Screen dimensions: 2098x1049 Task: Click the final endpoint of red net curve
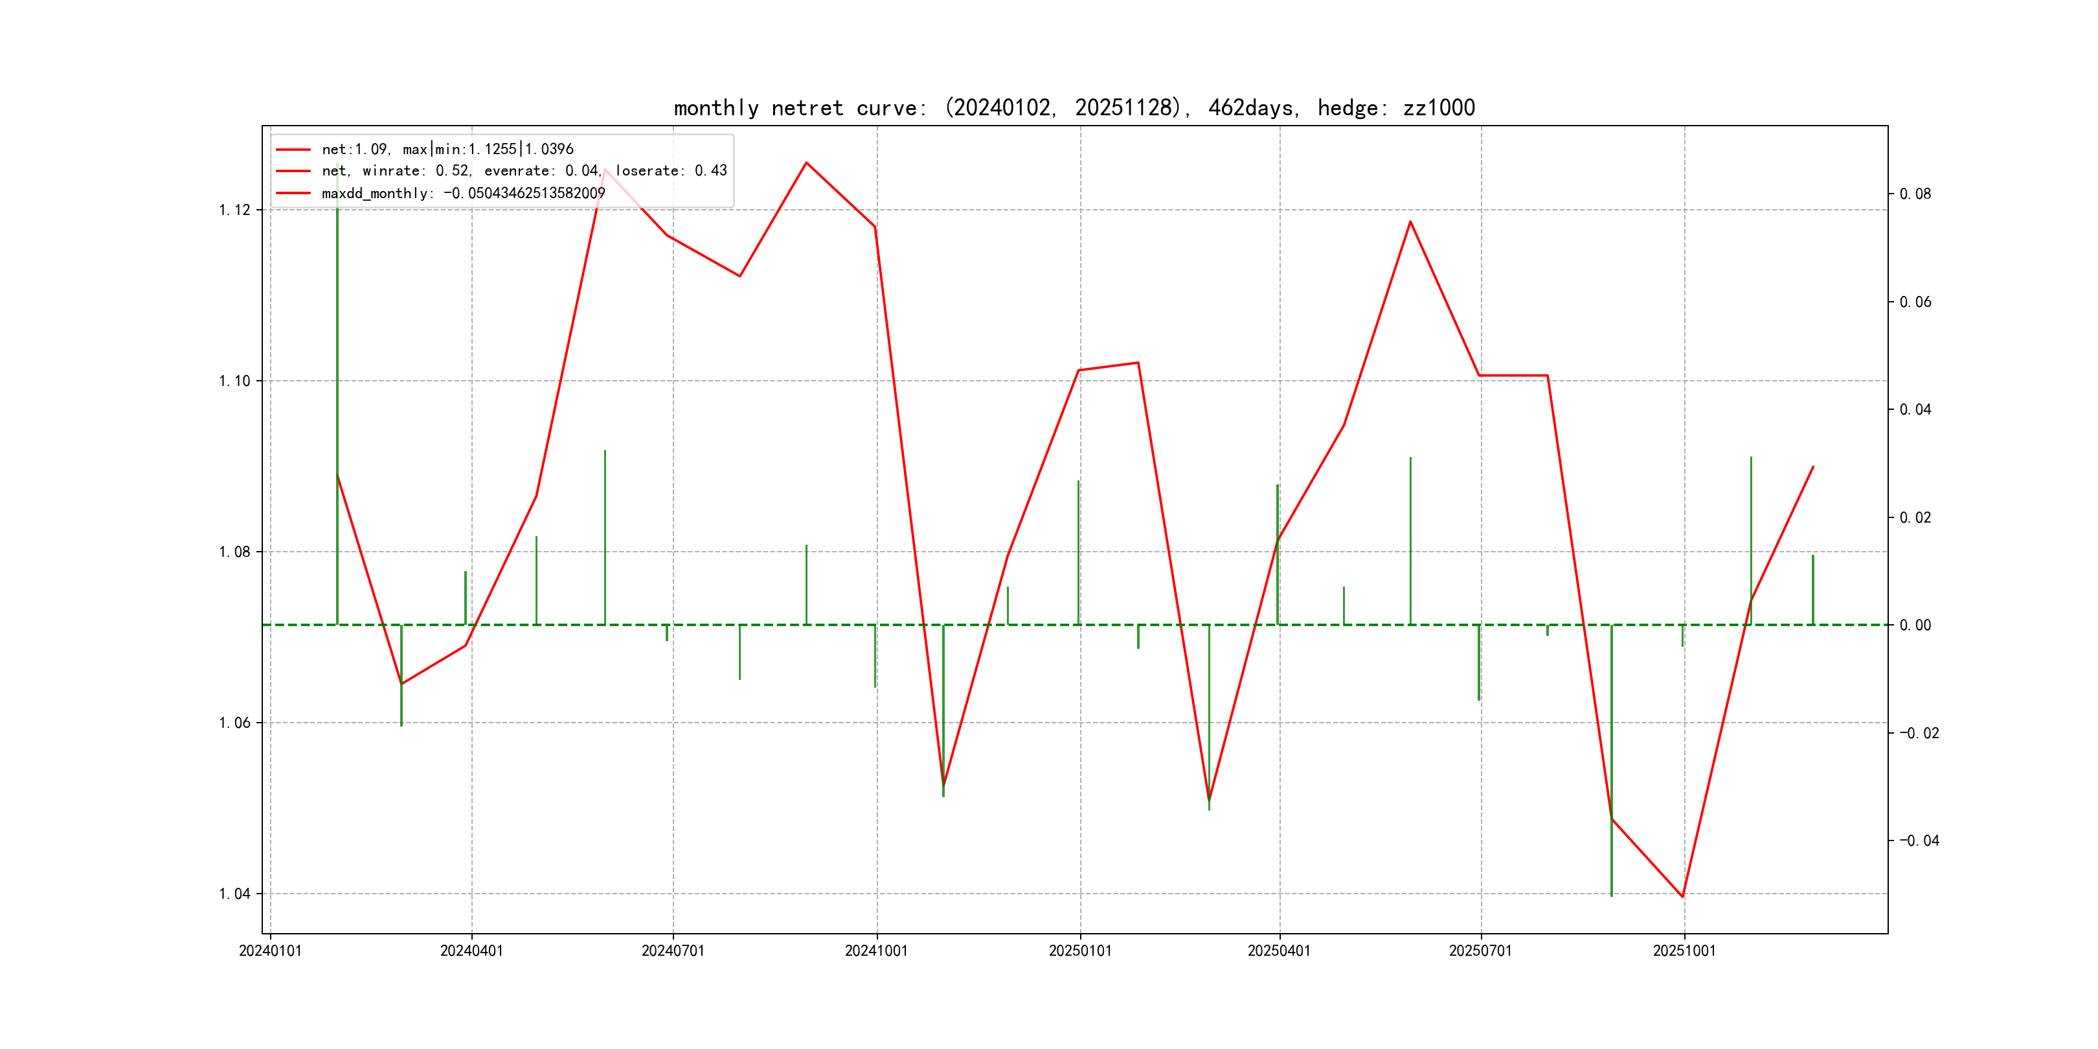[1813, 467]
